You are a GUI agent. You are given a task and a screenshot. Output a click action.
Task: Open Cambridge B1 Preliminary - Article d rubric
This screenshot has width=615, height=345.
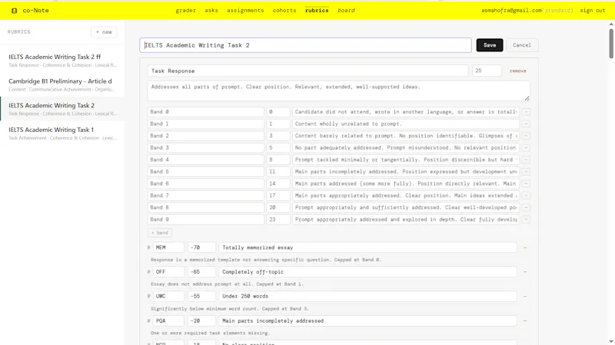coord(62,84)
